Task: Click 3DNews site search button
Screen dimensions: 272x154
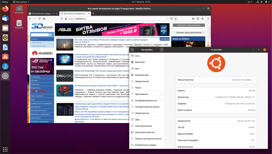Action: 50,35
